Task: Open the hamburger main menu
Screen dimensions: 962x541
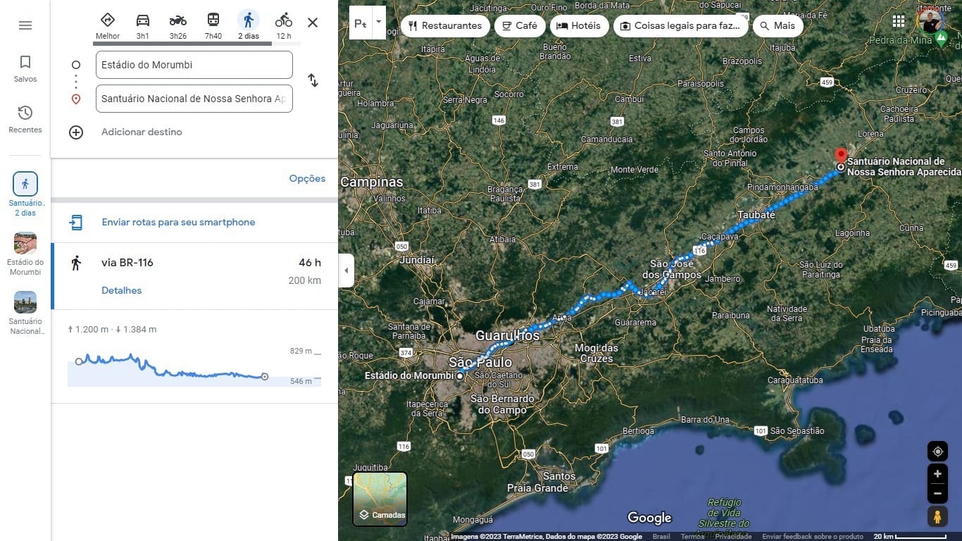Action: (x=25, y=25)
